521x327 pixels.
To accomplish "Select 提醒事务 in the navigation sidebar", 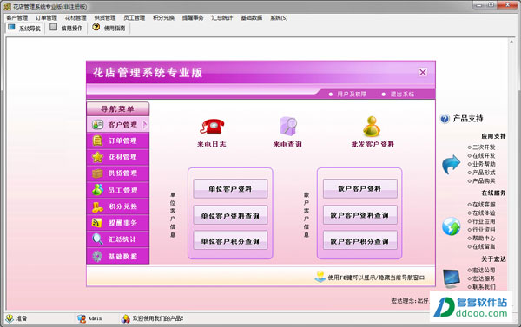I will 118,223.
